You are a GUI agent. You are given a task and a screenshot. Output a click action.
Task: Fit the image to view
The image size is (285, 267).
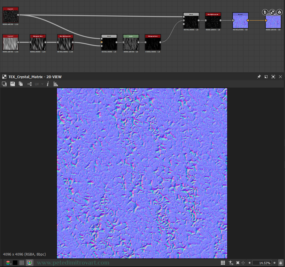pos(238,263)
